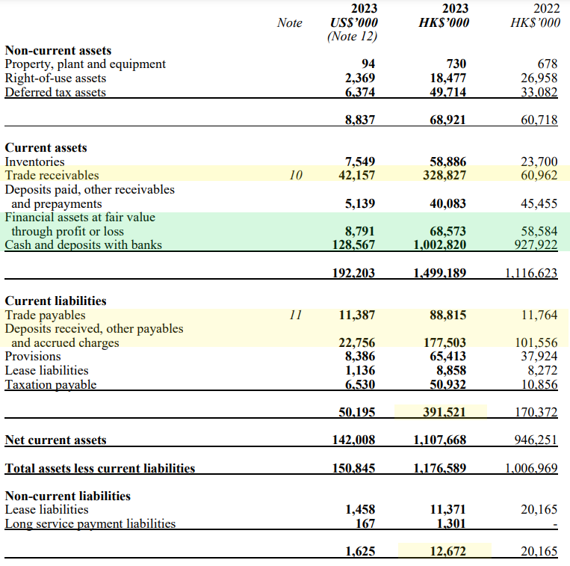
Task: Select the value 142,008
Action: pyautogui.click(x=353, y=440)
